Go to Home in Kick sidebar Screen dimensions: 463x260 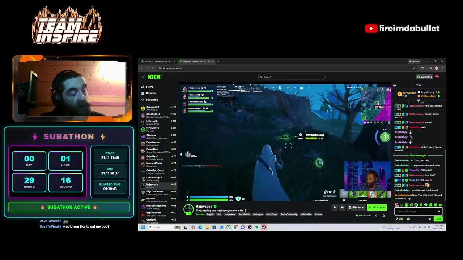coord(147,87)
